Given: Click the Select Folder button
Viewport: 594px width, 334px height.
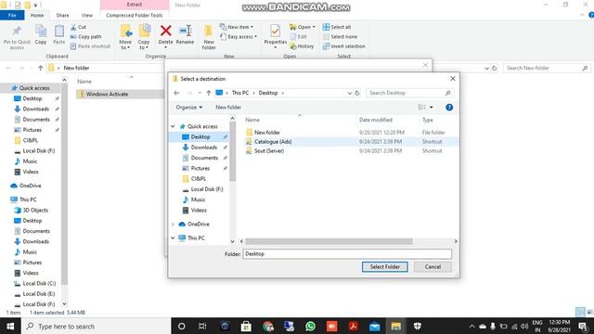Looking at the screenshot, I should coord(384,267).
